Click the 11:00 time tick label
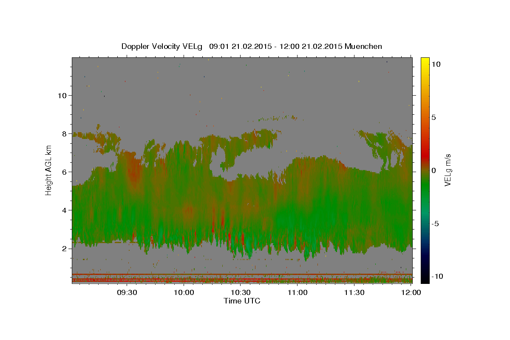 pyautogui.click(x=297, y=292)
